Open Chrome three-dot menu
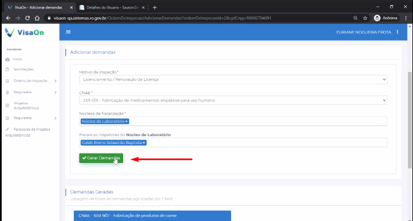This screenshot has width=413, height=221. pos(406,18)
